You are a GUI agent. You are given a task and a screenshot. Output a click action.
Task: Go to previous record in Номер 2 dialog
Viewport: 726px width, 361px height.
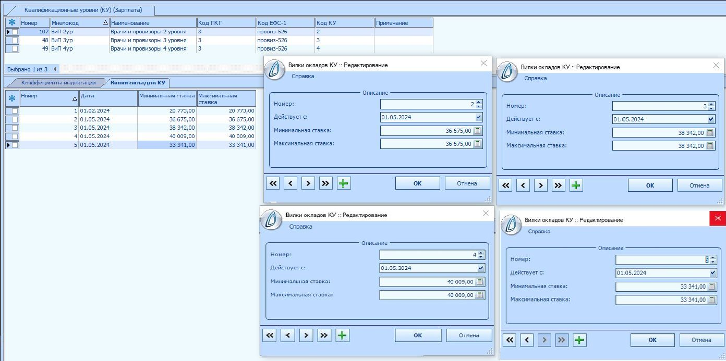(x=291, y=183)
